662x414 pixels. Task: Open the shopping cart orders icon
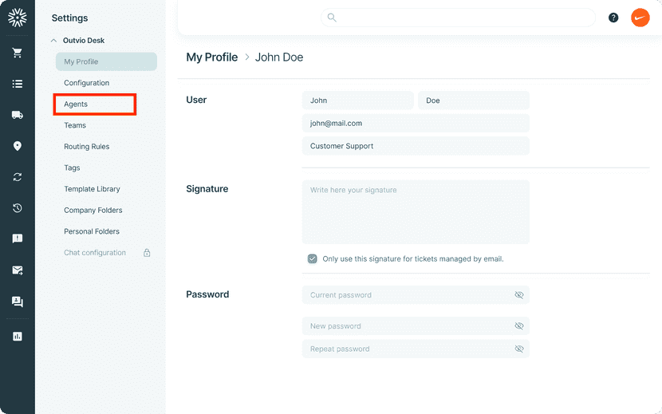(x=18, y=53)
